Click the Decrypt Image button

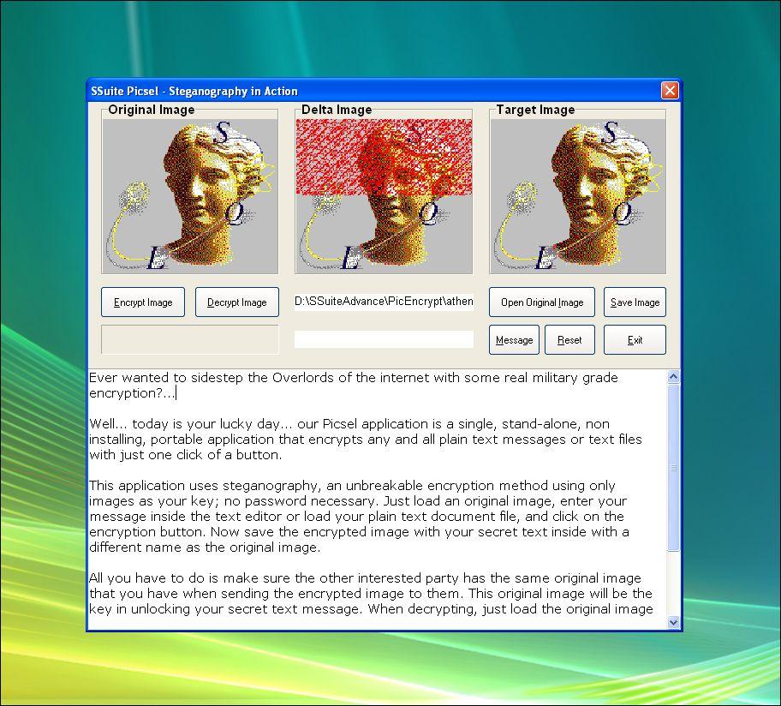click(x=237, y=302)
